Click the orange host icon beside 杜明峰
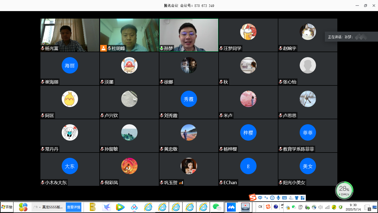Screen dimensions: 378x213 [x=103, y=48]
